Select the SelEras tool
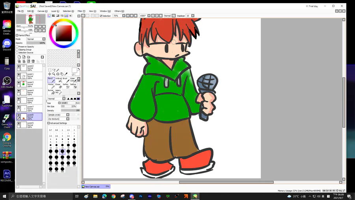The image size is (355, 200). coord(73,86)
